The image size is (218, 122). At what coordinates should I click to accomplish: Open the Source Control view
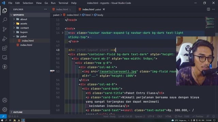[x=4, y=29]
